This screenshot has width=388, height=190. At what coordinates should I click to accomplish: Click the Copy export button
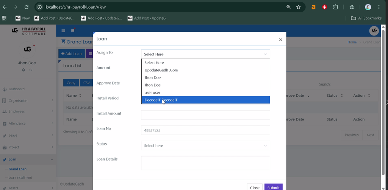tap(71, 83)
